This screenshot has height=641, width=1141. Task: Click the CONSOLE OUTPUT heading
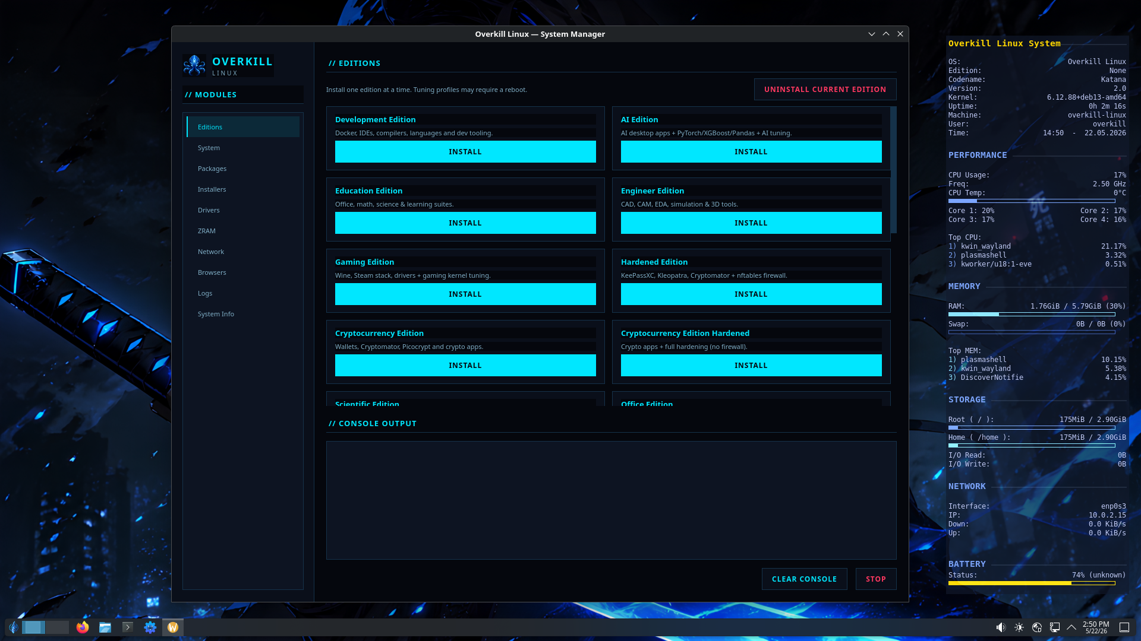pyautogui.click(x=373, y=423)
